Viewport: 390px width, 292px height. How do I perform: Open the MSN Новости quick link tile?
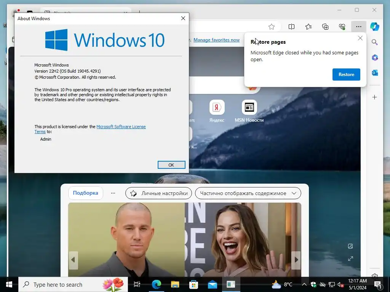249,111
